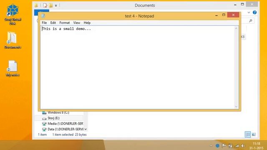Open the View menu in Notepad
Image resolution: width=267 pixels, height=150 pixels.
[77, 22]
